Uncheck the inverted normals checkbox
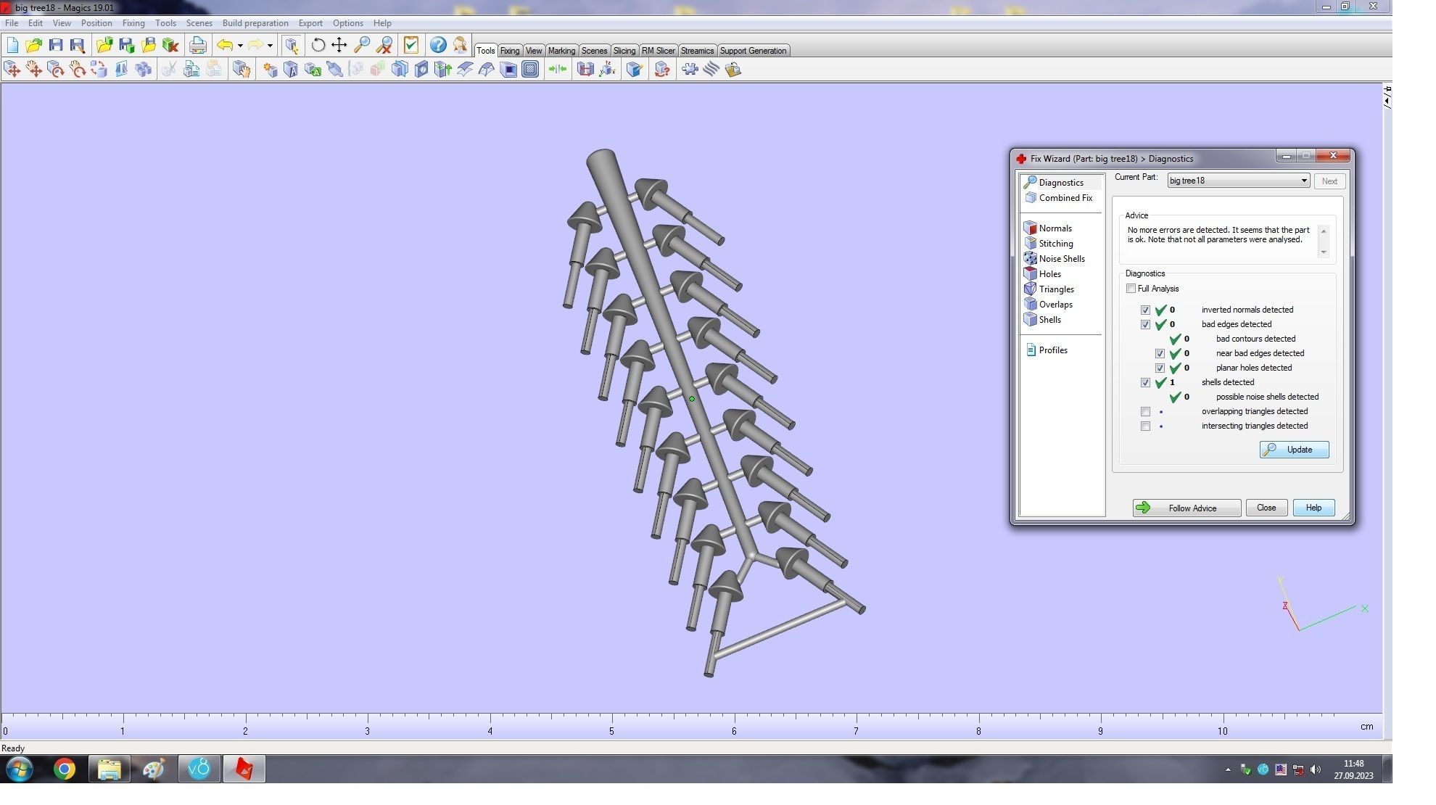The image size is (1436, 805). [x=1145, y=310]
